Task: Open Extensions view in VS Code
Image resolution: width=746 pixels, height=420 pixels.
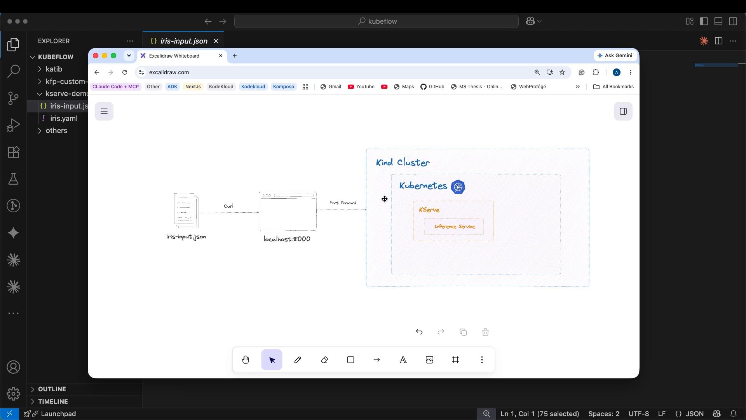Action: tap(14, 152)
